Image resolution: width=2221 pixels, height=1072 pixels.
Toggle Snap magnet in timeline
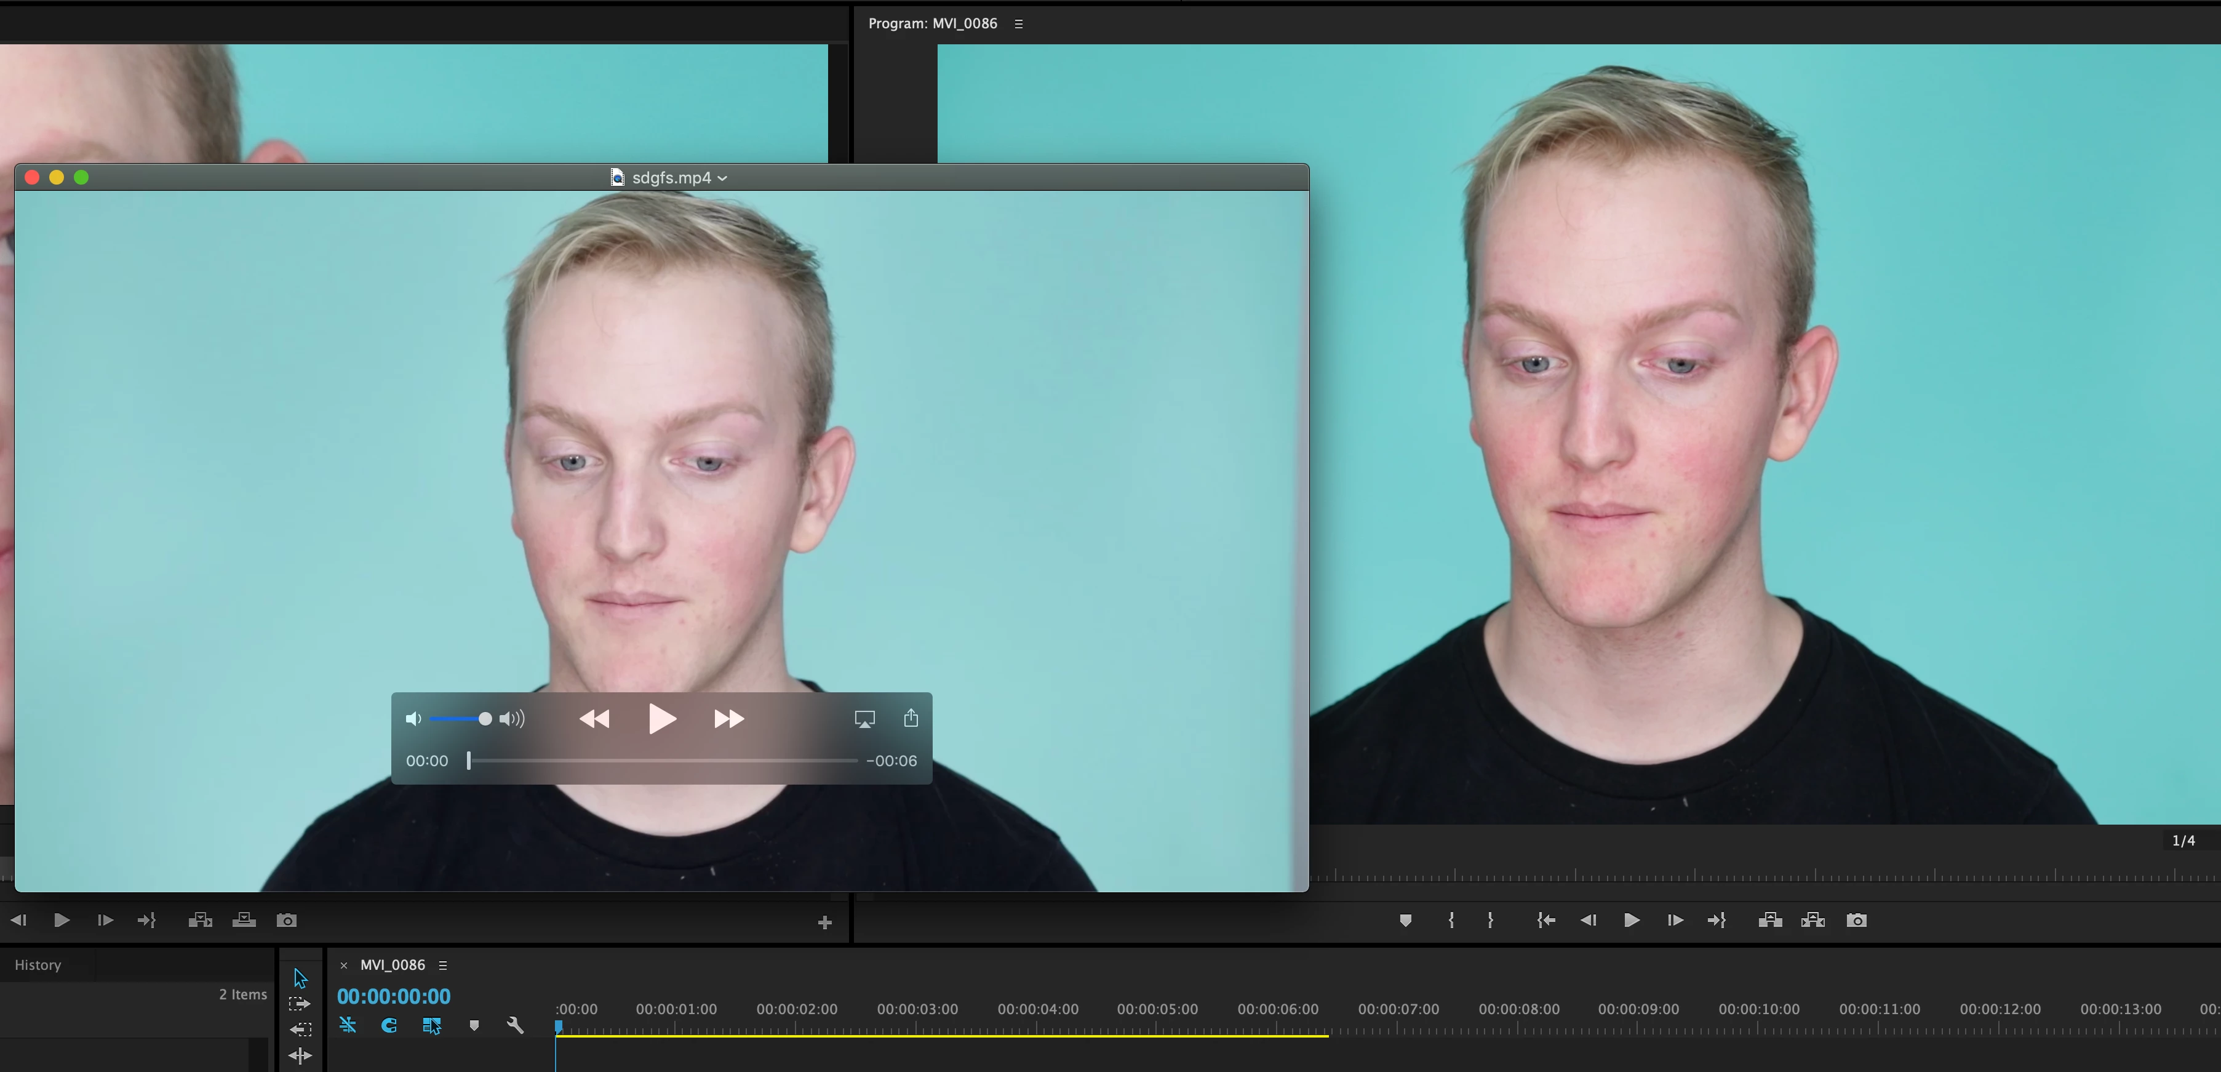(x=389, y=1025)
